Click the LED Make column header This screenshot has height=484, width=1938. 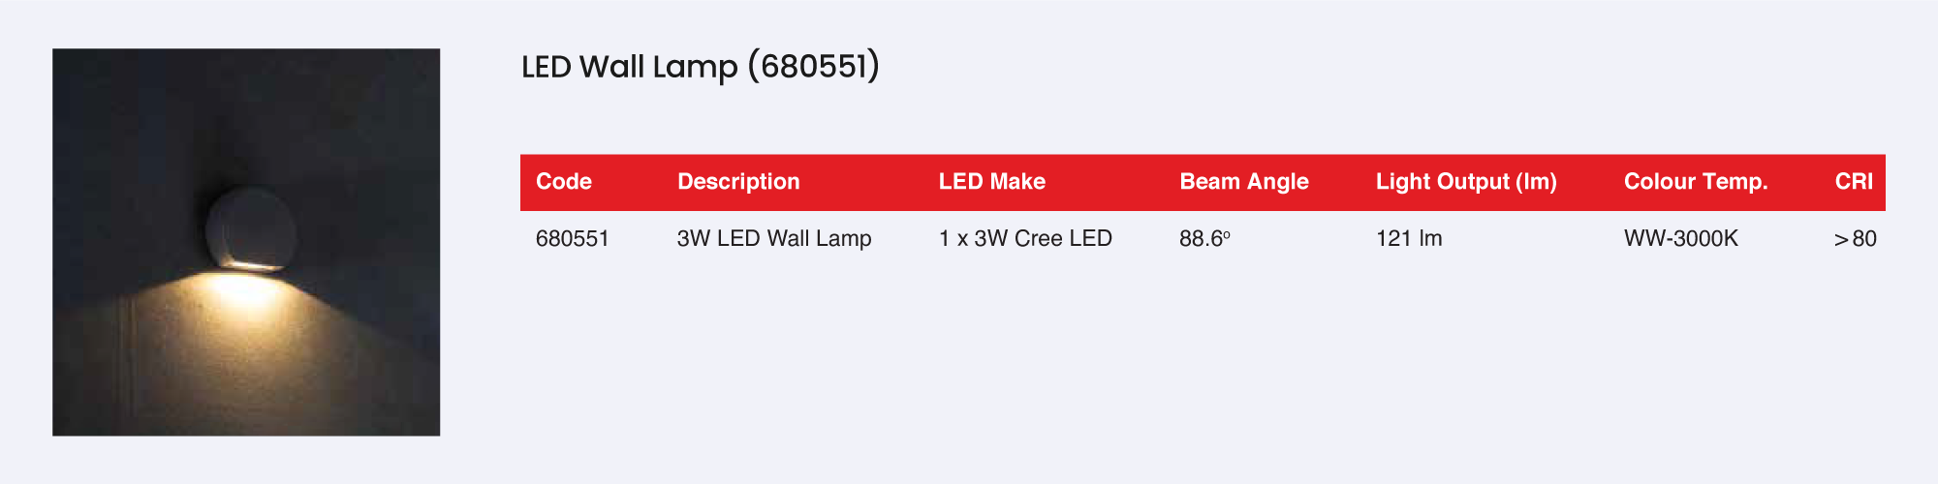991,182
